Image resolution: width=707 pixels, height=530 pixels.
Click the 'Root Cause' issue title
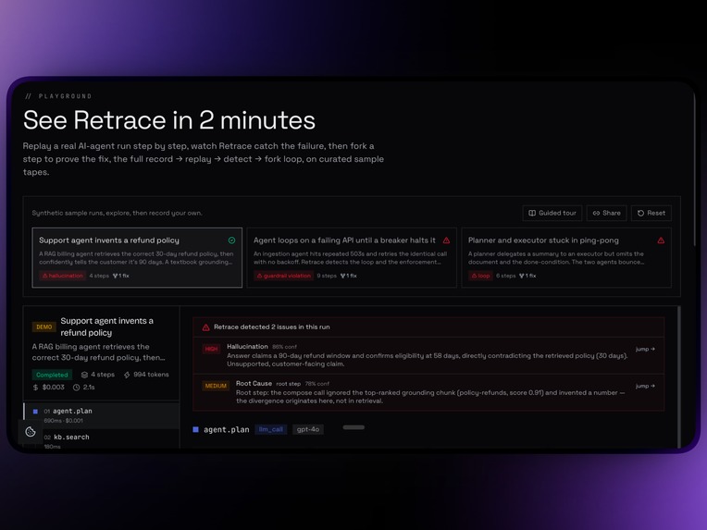254,384
